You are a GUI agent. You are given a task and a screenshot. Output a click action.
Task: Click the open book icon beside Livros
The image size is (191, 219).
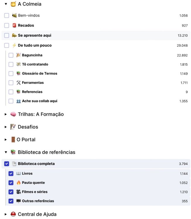click(18, 173)
